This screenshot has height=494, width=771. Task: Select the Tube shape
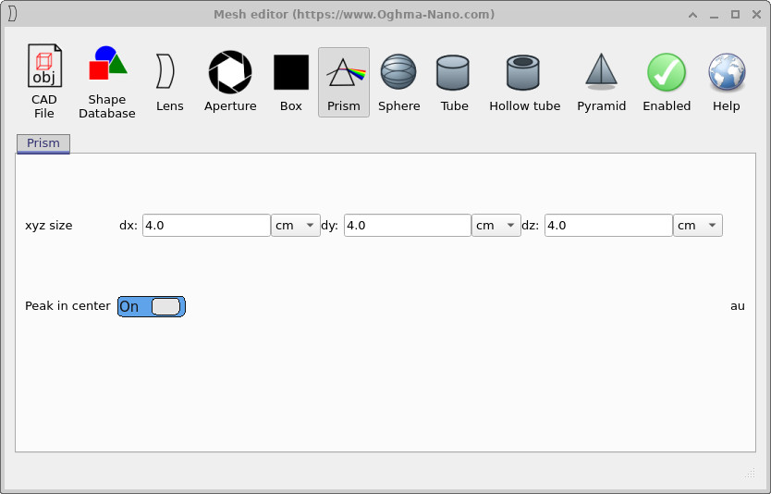[454, 81]
